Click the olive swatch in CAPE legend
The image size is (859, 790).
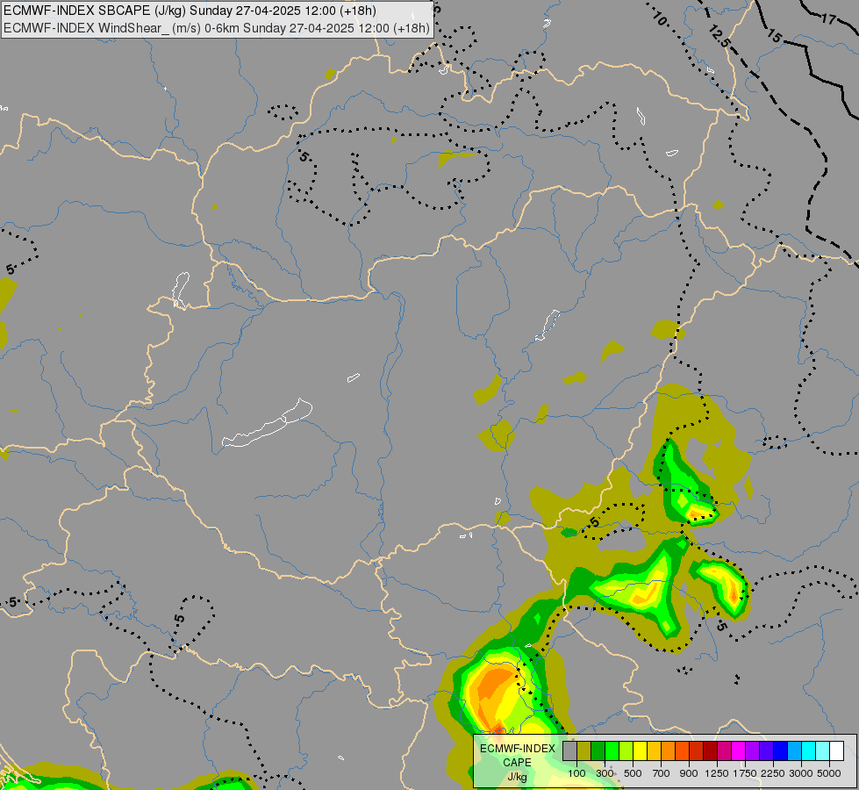pyautogui.click(x=584, y=751)
